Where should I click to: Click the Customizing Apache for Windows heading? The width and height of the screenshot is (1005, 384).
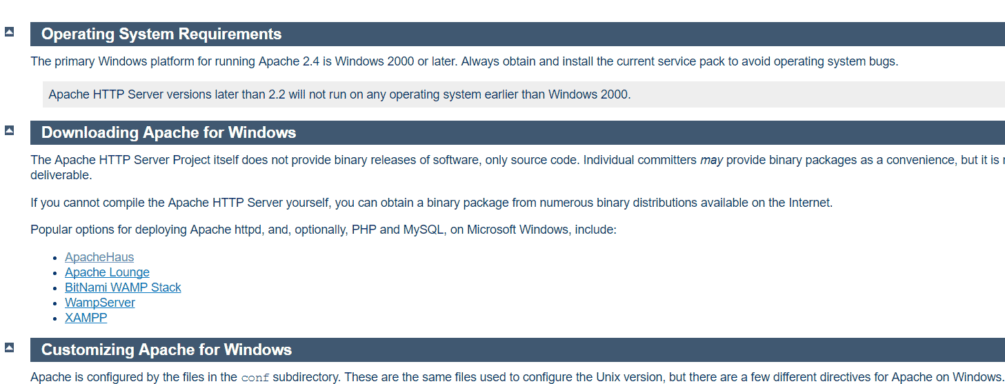coord(166,350)
